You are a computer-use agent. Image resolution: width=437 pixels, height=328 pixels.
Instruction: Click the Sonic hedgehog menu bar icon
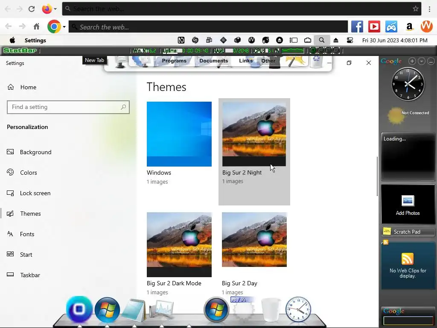click(x=265, y=40)
